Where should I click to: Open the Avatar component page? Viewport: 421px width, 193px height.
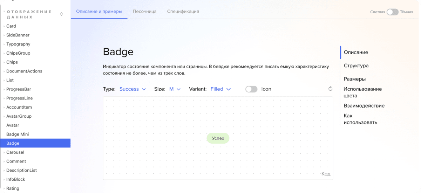tap(13, 125)
